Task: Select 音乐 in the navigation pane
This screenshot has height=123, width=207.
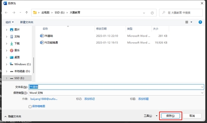Action: click(17, 50)
